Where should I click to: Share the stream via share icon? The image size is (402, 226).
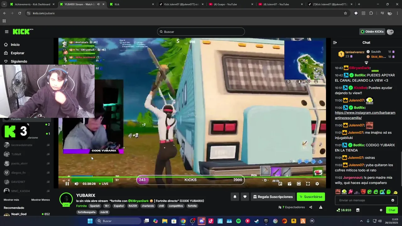(x=311, y=207)
